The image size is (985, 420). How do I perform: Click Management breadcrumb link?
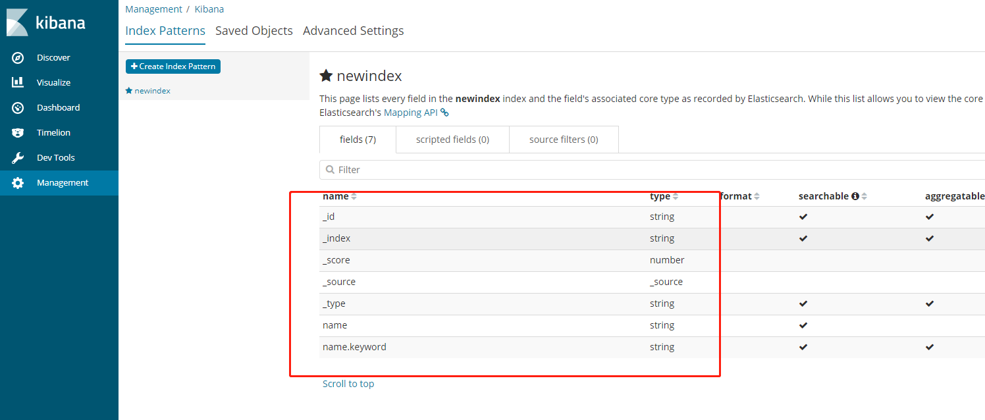coord(153,9)
